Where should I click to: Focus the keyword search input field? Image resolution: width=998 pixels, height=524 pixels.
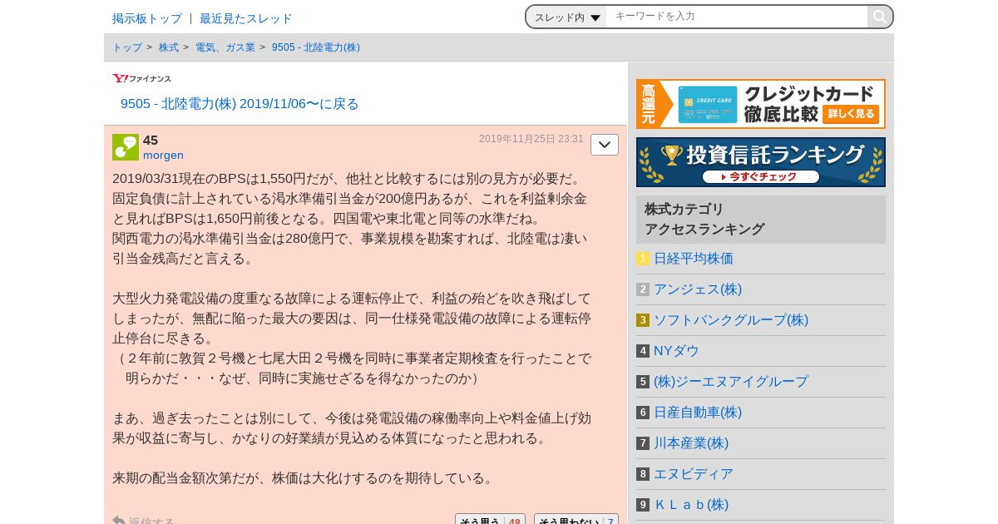pos(737,17)
